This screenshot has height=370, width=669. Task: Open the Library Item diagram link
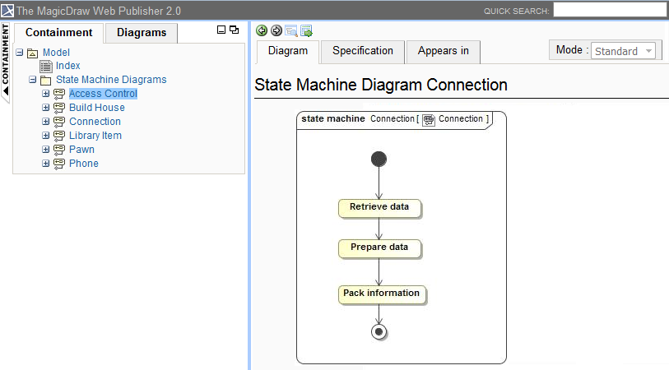95,136
